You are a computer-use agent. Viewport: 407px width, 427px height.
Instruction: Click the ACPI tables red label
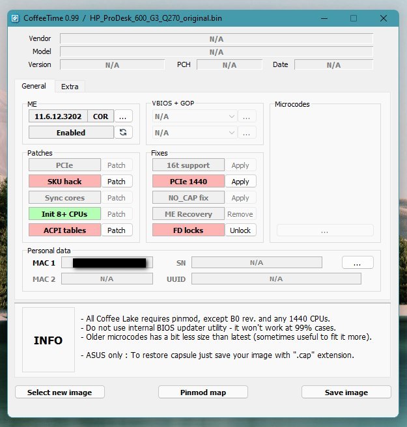click(64, 230)
